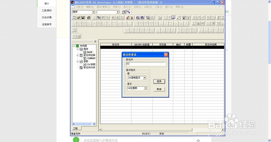
Task: Click the draw line F10 icon
Action: tap(216, 30)
